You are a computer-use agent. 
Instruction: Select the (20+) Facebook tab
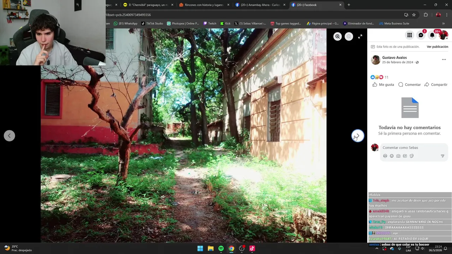316,5
